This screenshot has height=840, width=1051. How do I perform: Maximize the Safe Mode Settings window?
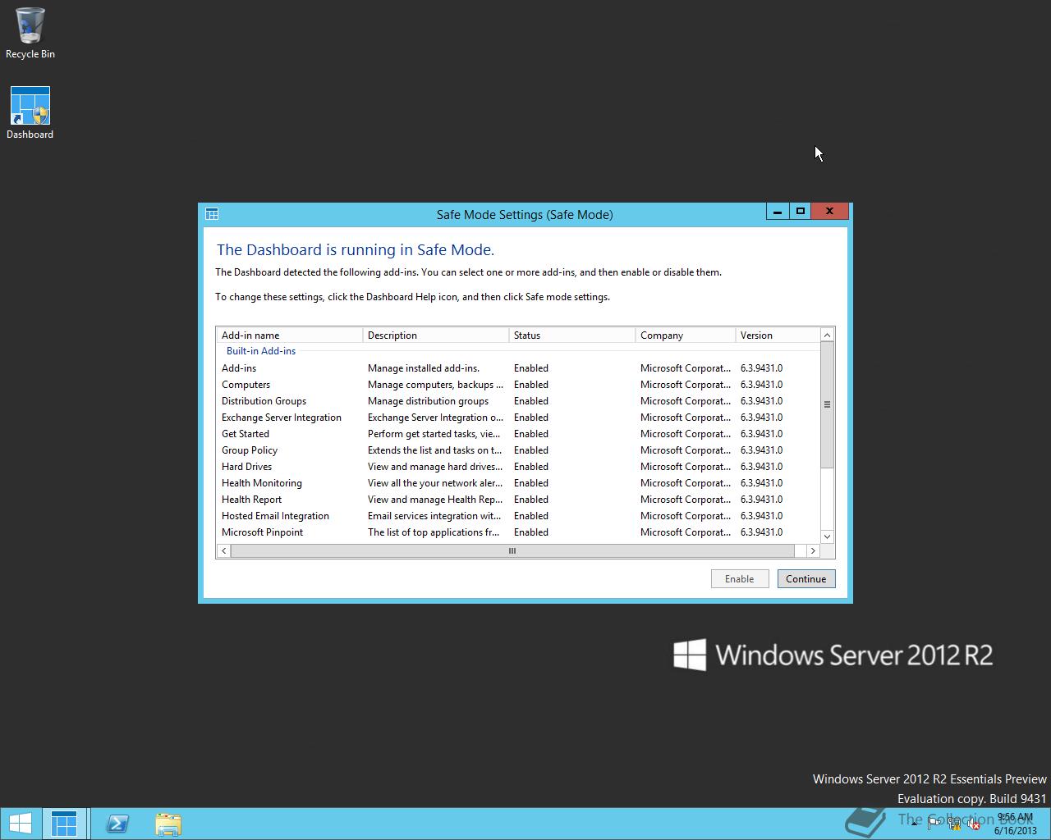click(801, 212)
